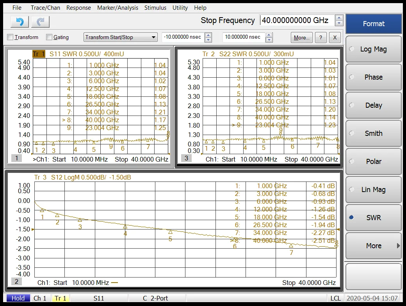Click the More... button
This screenshot has width=406, height=306.
301,37
